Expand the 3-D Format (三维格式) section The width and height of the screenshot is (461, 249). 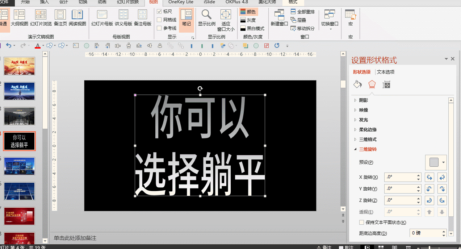click(x=368, y=139)
